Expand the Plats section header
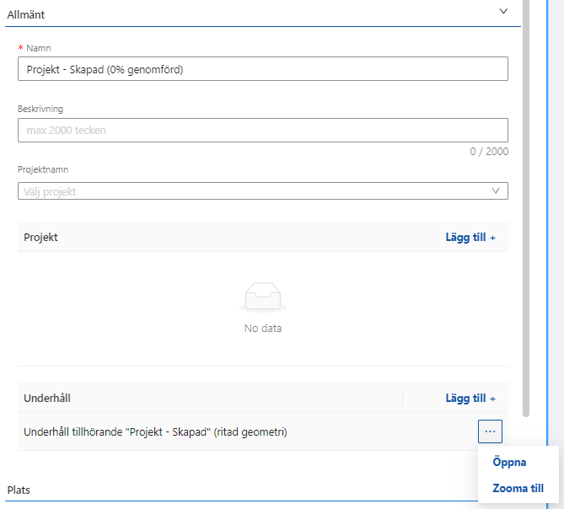The height and width of the screenshot is (509, 564). pos(20,490)
